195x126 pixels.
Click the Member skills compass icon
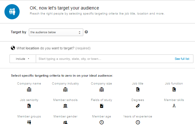174,106
